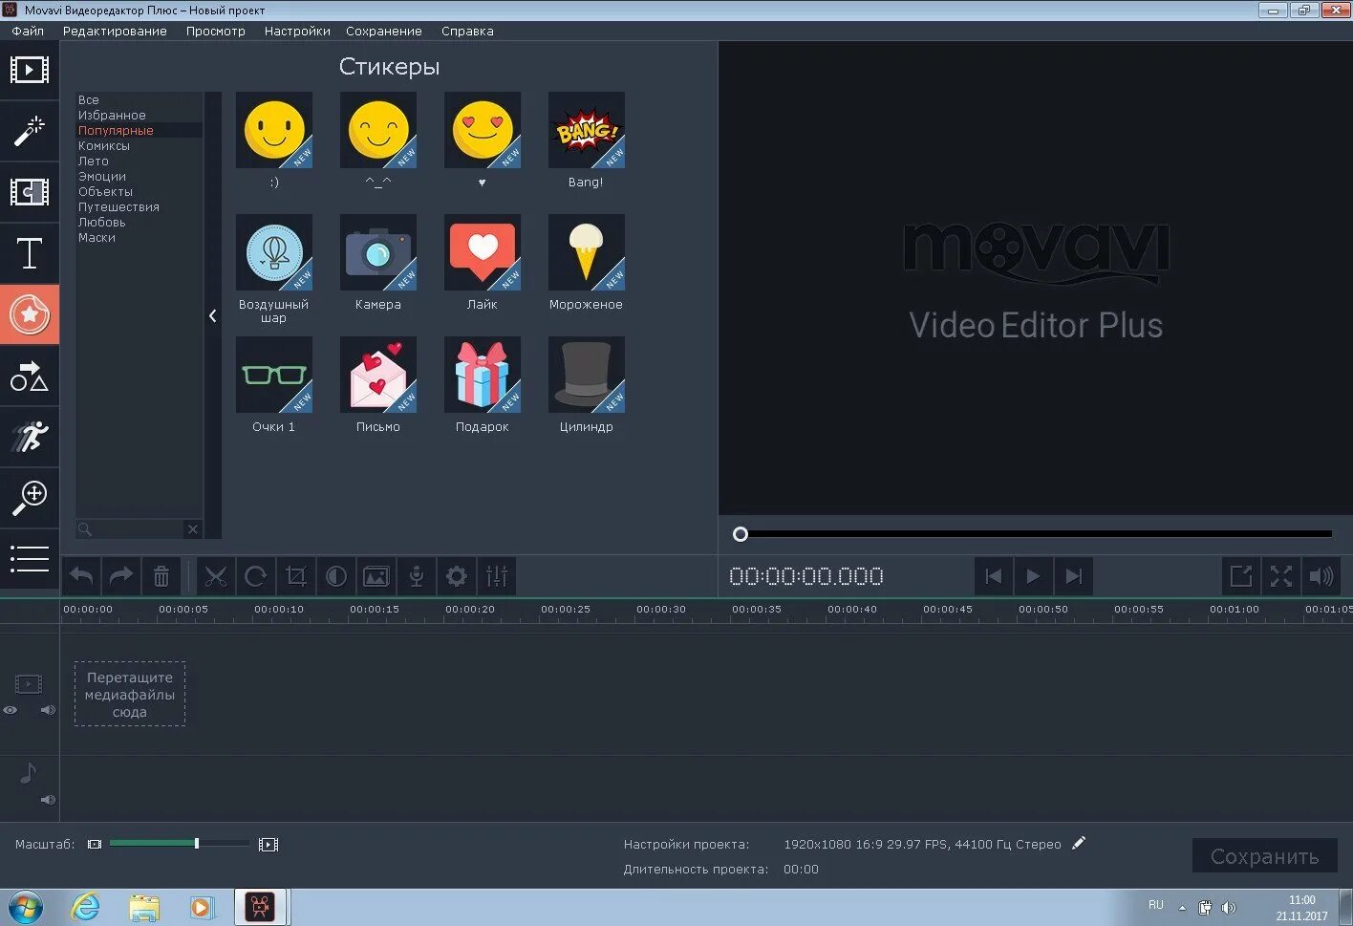
Task: Open the Filters magic wand tab
Action: click(30, 131)
